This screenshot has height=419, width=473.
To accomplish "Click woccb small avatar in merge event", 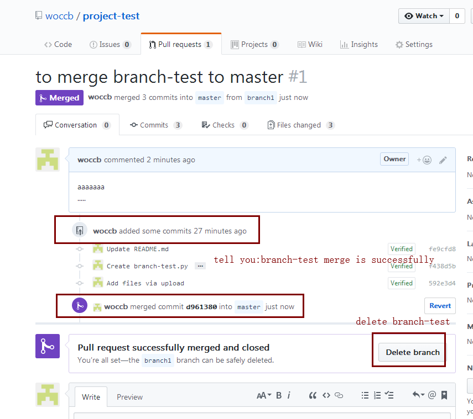I will pyautogui.click(x=97, y=307).
